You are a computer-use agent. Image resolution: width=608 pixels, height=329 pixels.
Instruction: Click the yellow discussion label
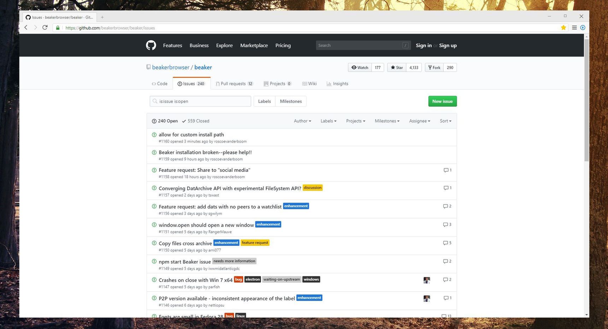[313, 188]
